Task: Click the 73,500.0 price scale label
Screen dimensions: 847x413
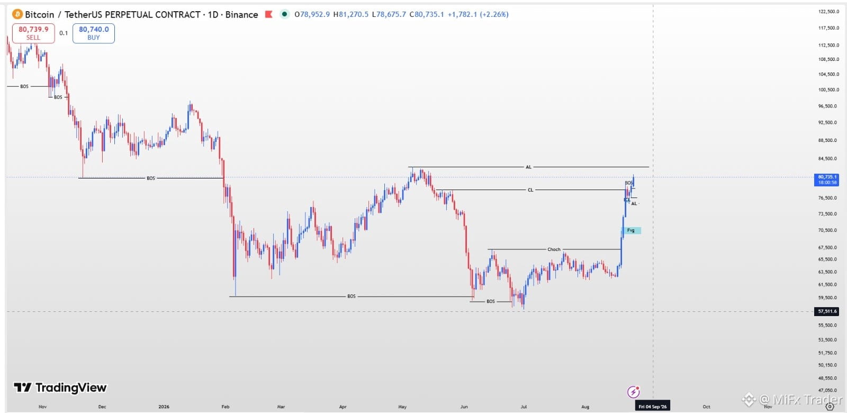Action: pos(827,214)
